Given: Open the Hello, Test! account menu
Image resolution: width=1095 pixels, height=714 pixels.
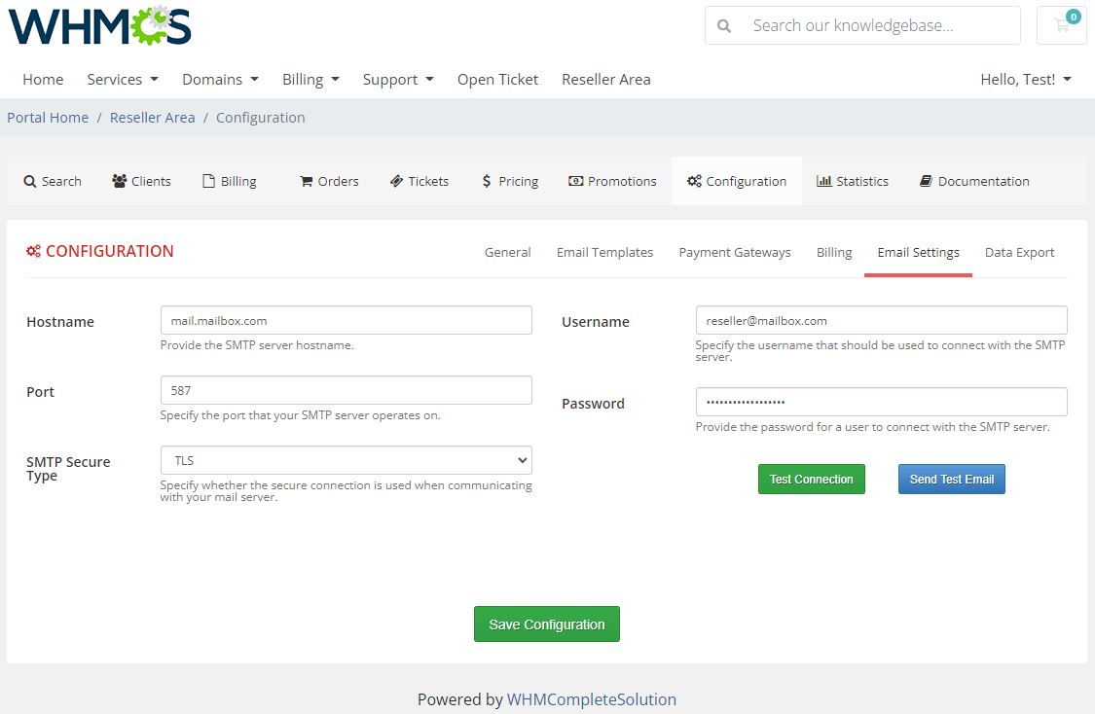Looking at the screenshot, I should tap(1025, 79).
